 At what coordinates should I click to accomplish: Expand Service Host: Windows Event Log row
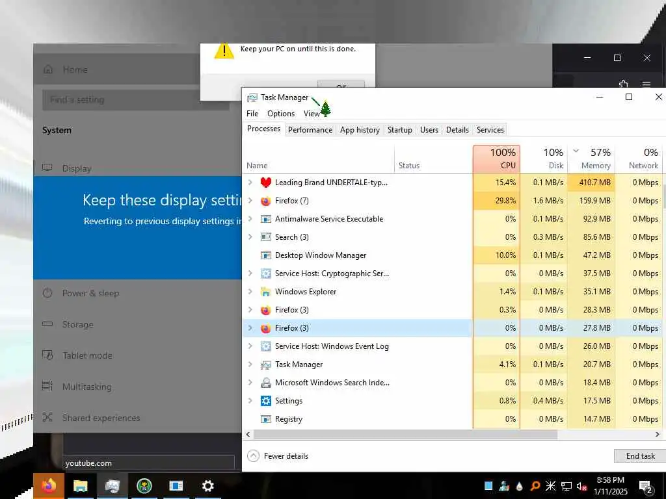pyautogui.click(x=250, y=346)
